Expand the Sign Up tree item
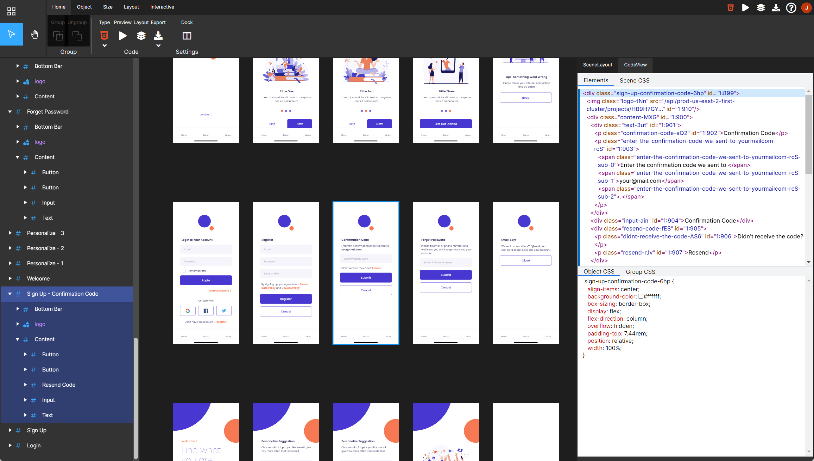Screen dimensions: 814x461 coord(9,430)
